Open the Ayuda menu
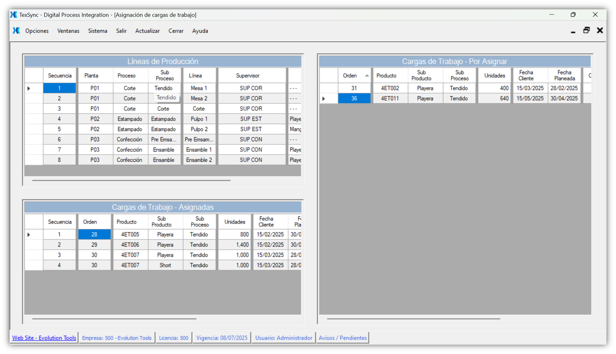Viewport: 616px width, 354px height. click(200, 31)
